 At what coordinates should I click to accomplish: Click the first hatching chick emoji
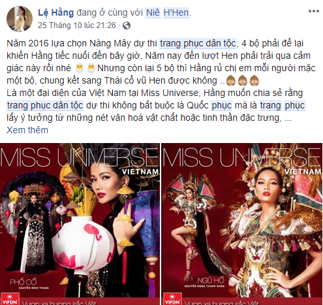[x=80, y=68]
